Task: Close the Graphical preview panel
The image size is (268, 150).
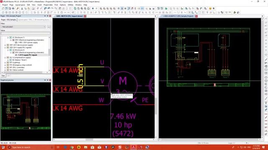Action: pyautogui.click(x=50, y=80)
